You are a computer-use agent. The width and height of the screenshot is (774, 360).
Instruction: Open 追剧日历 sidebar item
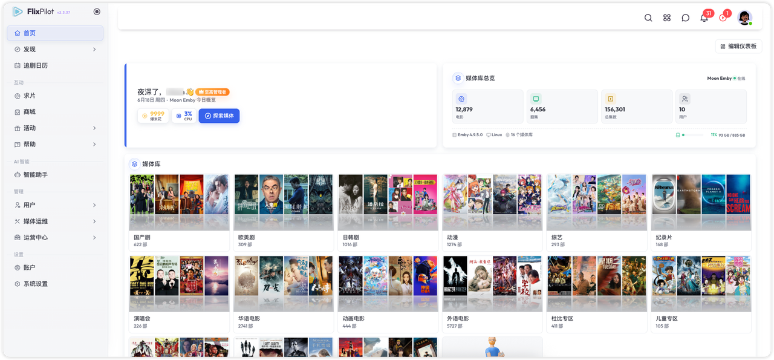(x=55, y=65)
